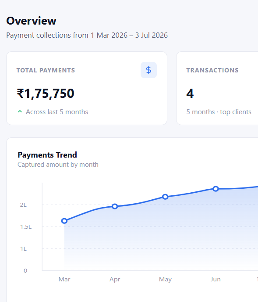258x302 pixels.
Task: Click the green up-arrow trend icon
Action: tap(20, 111)
